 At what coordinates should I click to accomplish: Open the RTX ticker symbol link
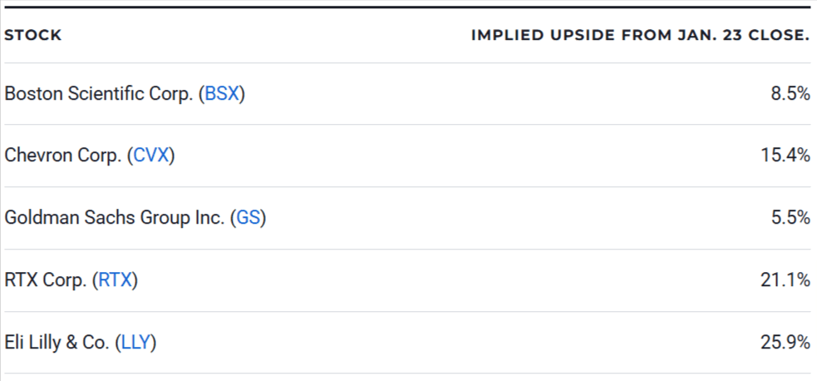click(115, 280)
